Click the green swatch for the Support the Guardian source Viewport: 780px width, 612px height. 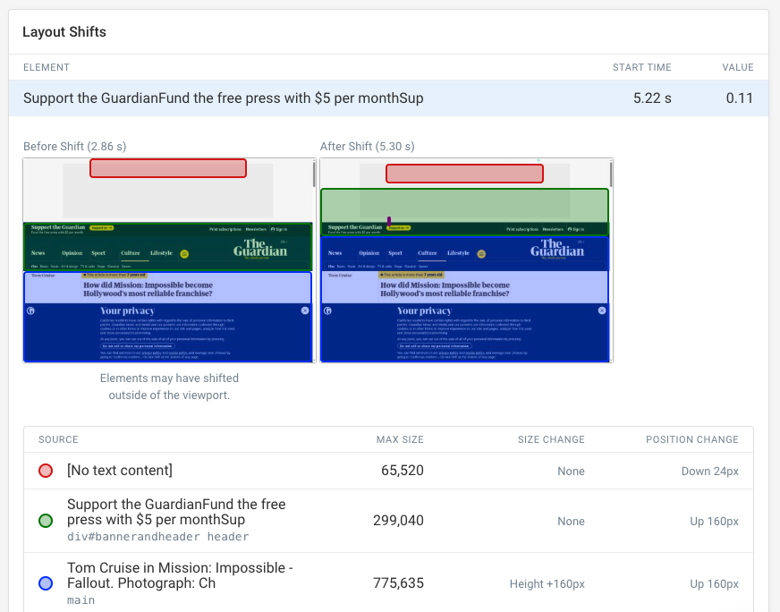46,521
